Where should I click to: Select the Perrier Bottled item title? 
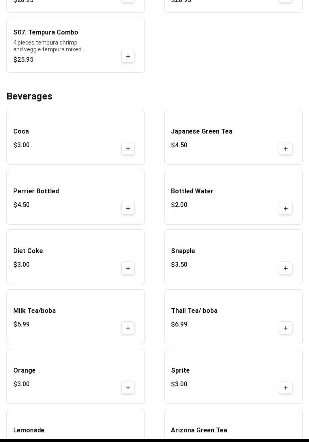click(36, 191)
